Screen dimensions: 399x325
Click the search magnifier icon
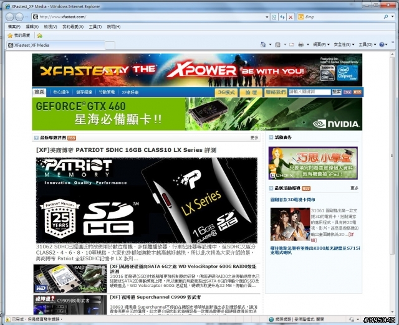point(386,17)
